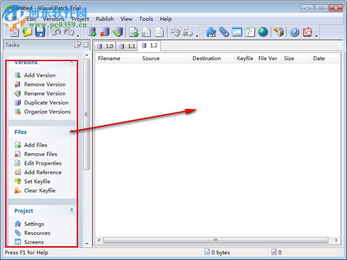Open the Project menu
Screen dimensions: 347x260
80,19
